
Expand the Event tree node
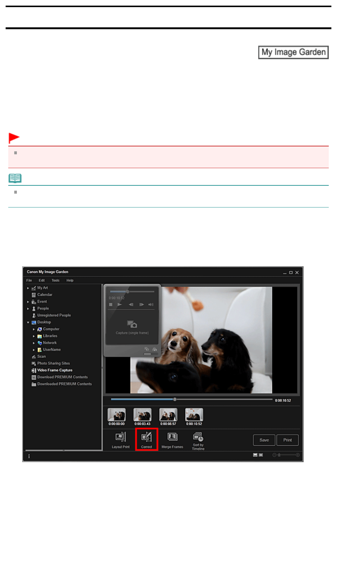pyautogui.click(x=28, y=301)
